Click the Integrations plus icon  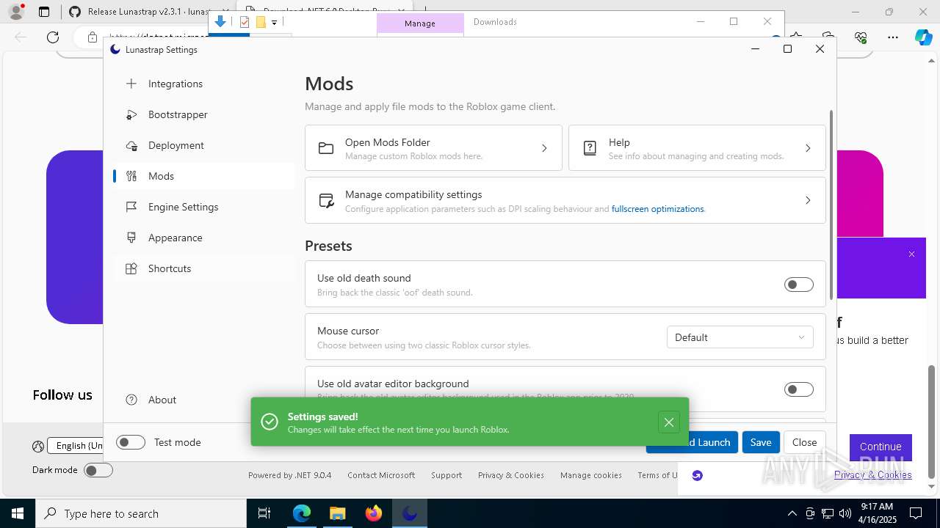[x=131, y=84]
